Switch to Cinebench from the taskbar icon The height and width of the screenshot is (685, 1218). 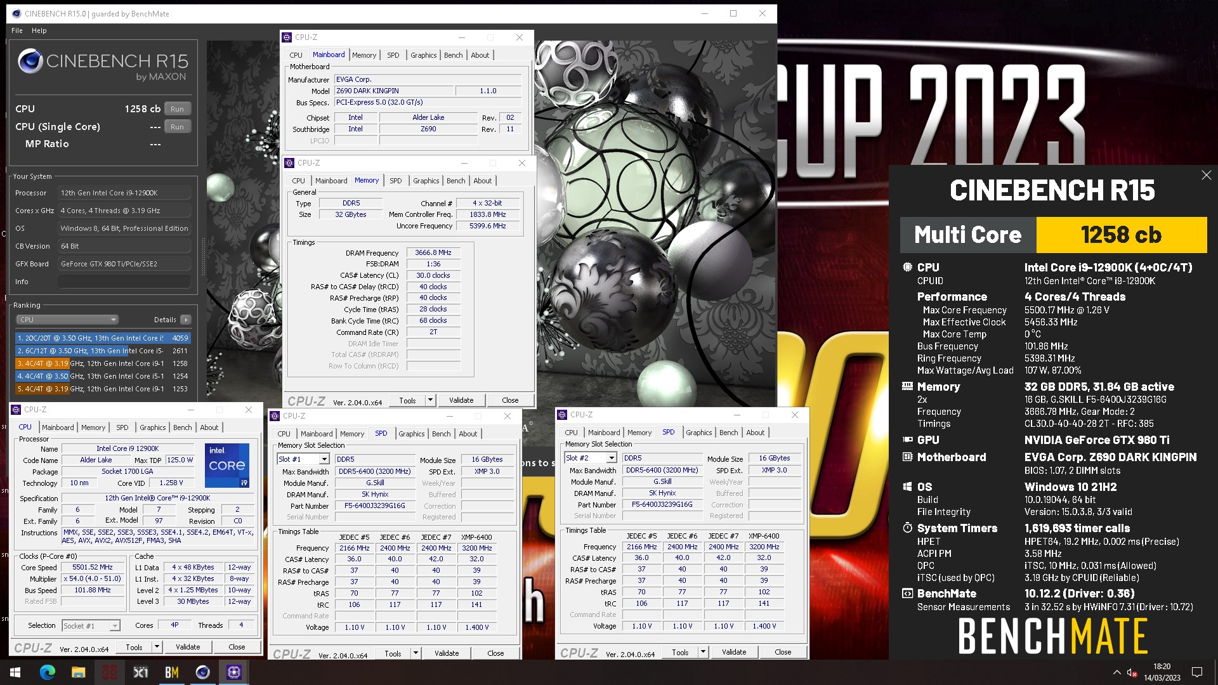click(202, 672)
